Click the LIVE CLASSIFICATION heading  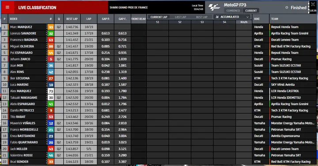tap(37, 7)
